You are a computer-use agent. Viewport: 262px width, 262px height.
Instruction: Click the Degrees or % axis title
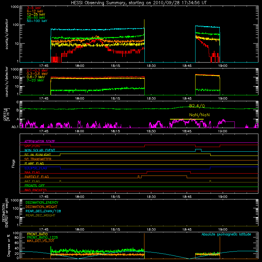(9, 245)
